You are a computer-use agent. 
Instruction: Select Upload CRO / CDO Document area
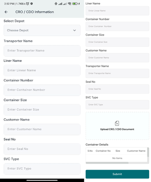point(117,126)
